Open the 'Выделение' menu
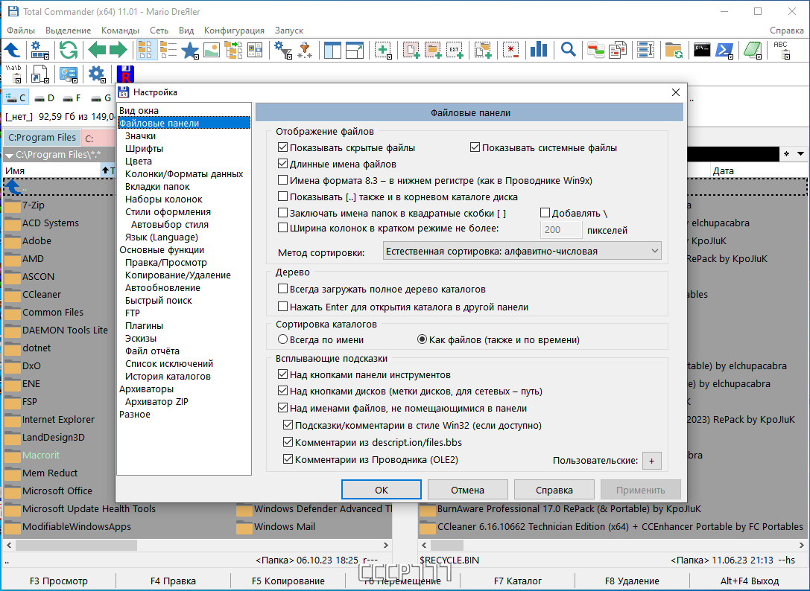The image size is (810, 591). pyautogui.click(x=69, y=31)
